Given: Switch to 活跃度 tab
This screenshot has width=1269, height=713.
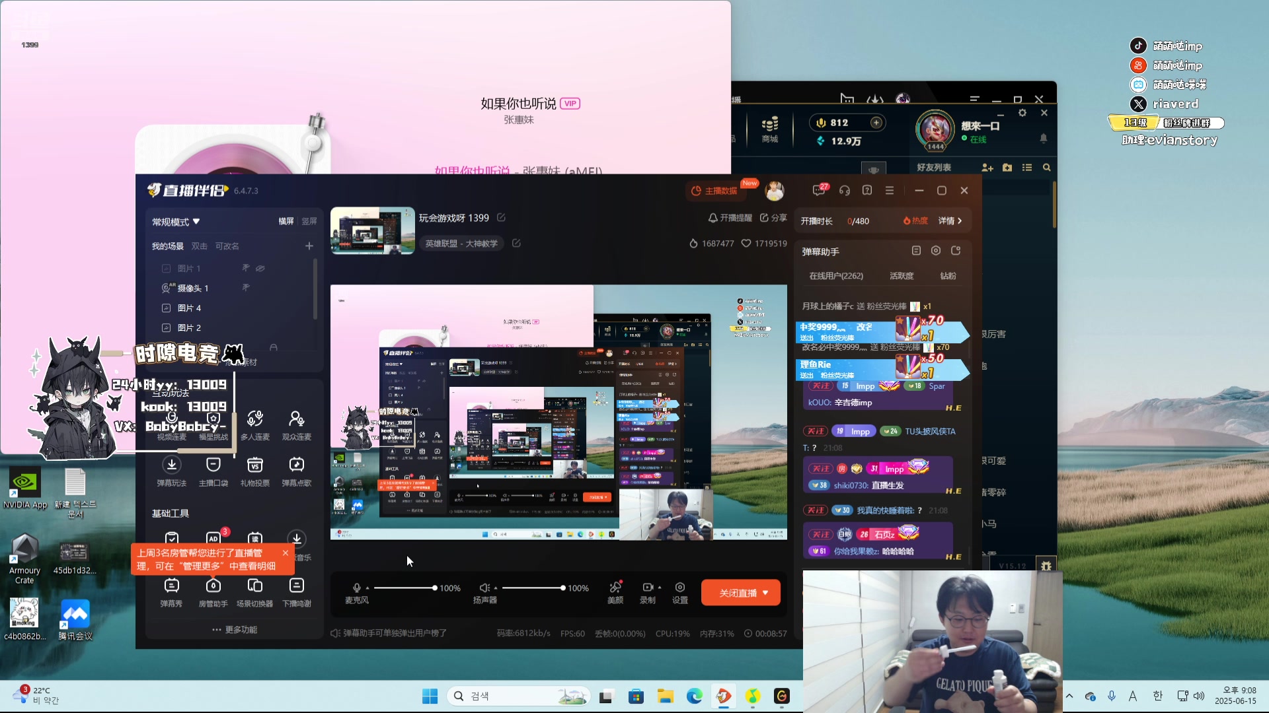Looking at the screenshot, I should tap(902, 275).
